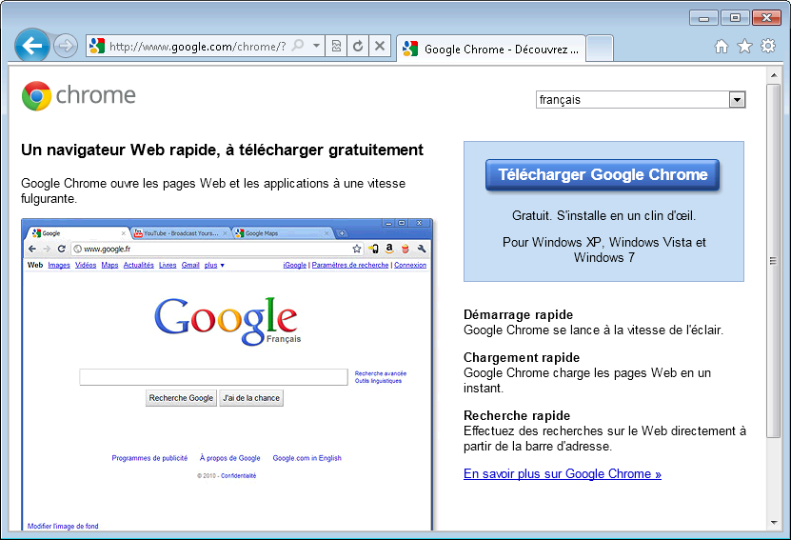Follow En savoir plus sur Google Chrome link
Image resolution: width=791 pixels, height=540 pixels.
click(562, 474)
